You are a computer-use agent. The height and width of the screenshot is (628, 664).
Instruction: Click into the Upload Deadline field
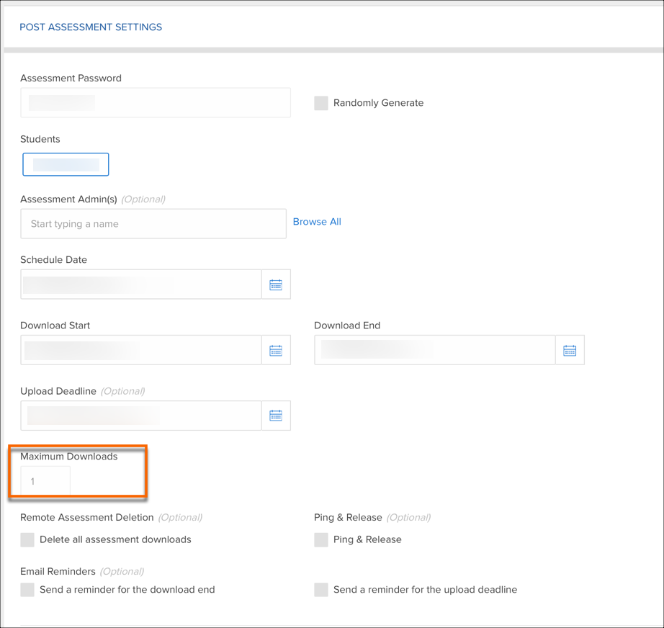(x=141, y=416)
